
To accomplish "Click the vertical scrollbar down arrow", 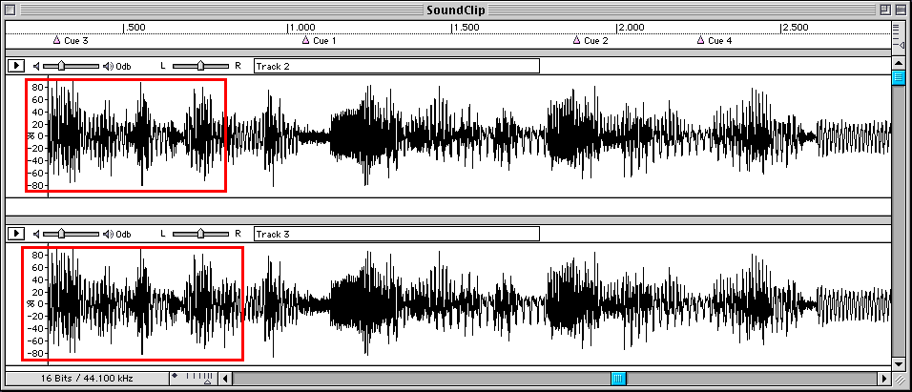I will point(898,363).
